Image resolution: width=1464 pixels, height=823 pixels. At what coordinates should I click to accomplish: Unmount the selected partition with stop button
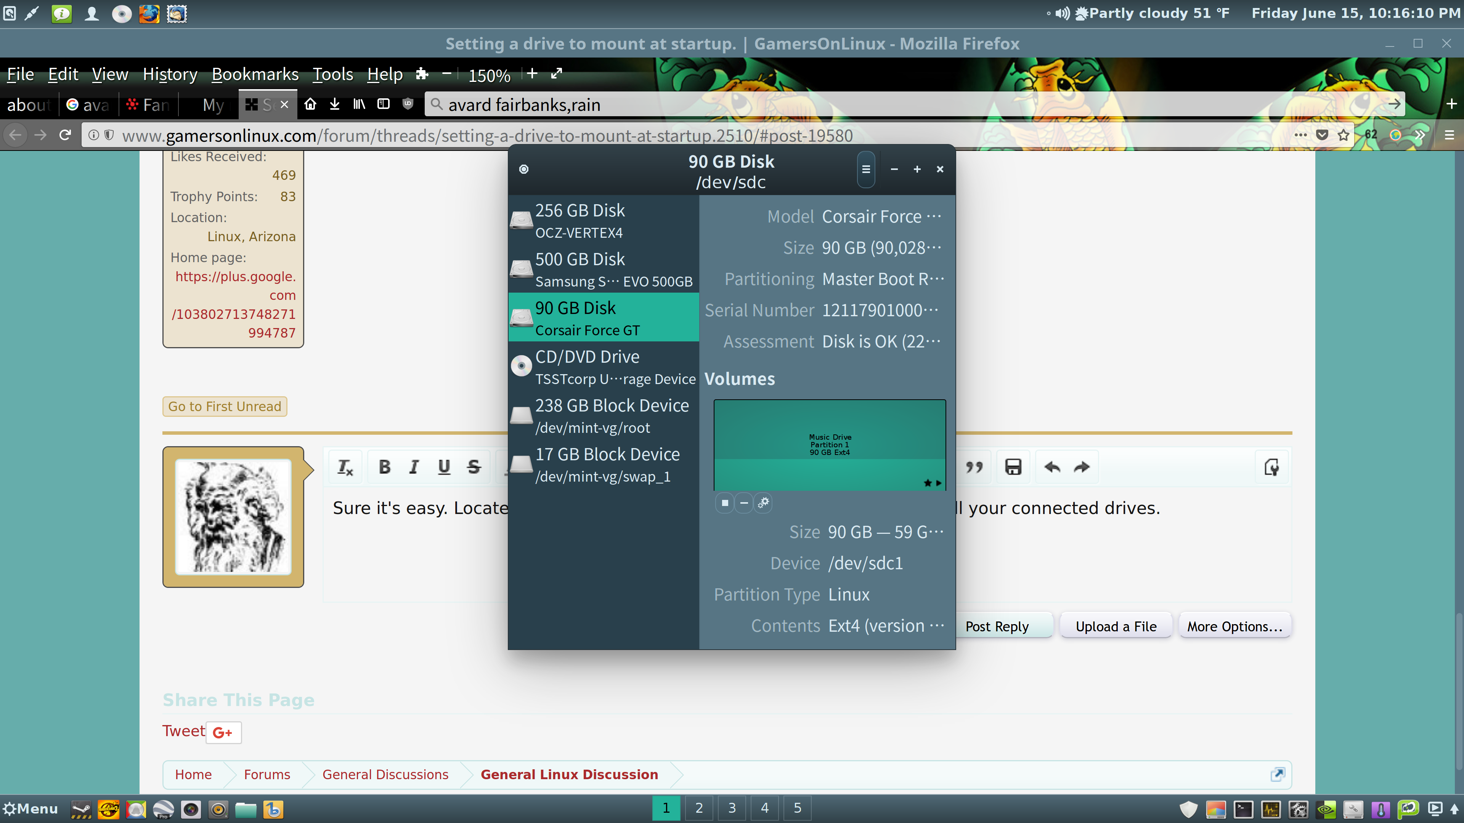pyautogui.click(x=725, y=503)
